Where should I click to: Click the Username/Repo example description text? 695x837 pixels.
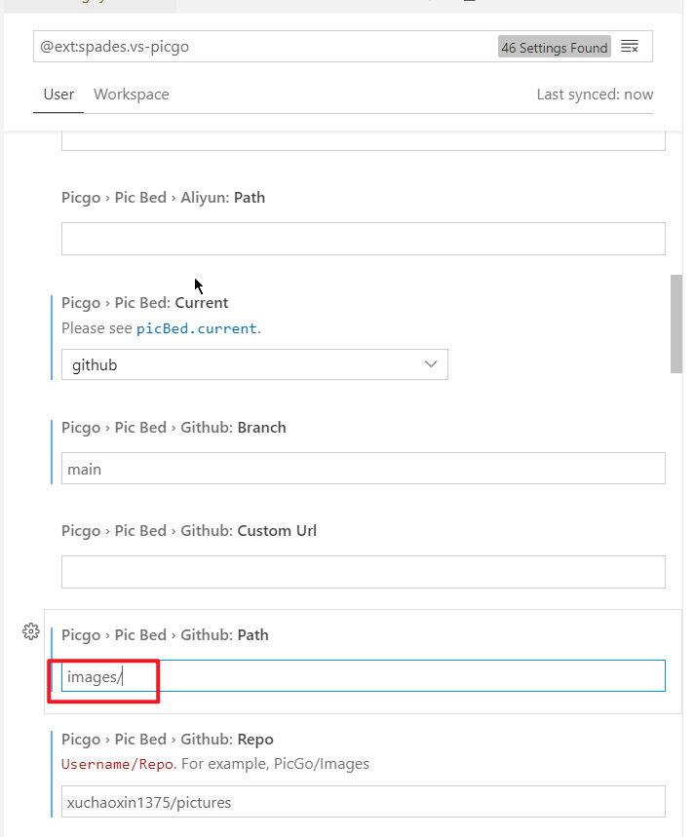pyautogui.click(x=215, y=764)
